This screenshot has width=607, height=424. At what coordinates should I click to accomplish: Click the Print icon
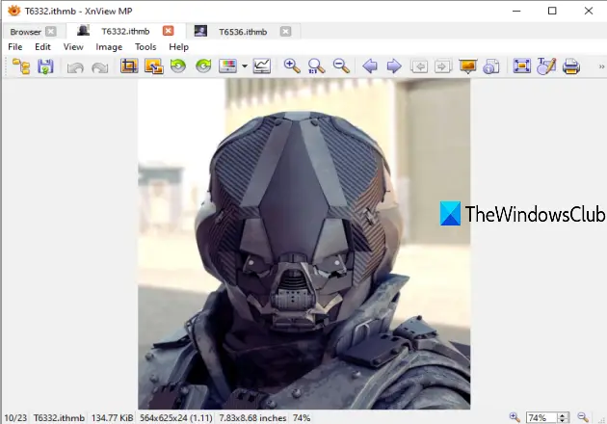click(571, 66)
